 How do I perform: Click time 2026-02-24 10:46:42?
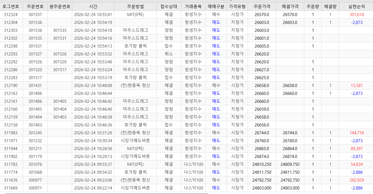tap(93, 101)
